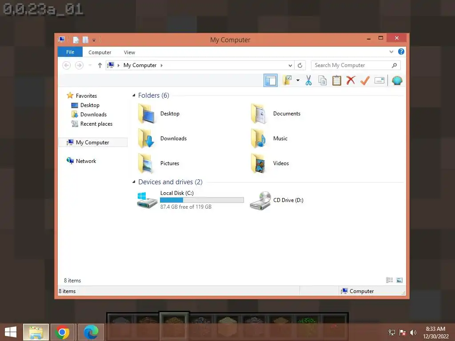
Task: Select Network in navigation pane
Action: pos(86,161)
